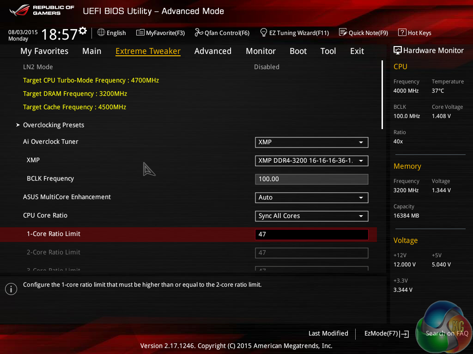Select the 1-Core Ratio Limit label
Image resolution: width=473 pixels, height=354 pixels.
54,234
